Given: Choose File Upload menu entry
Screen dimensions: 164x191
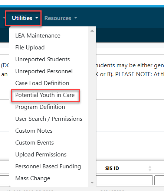Looking at the screenshot, I should tap(30, 48).
